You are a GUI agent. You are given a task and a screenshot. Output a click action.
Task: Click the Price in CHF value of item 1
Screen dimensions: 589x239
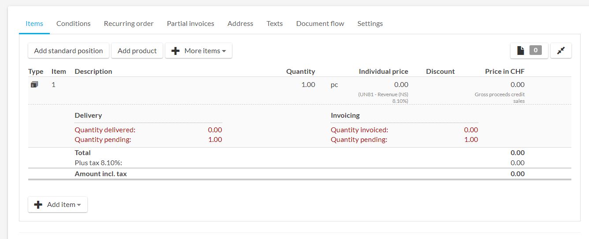tap(517, 84)
